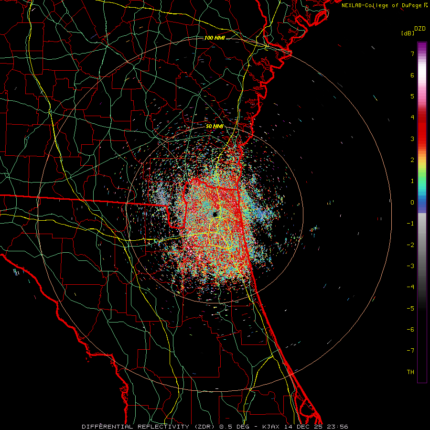The image size is (430, 430).
Task: Select the -3 scale value
Action: click(x=410, y=266)
